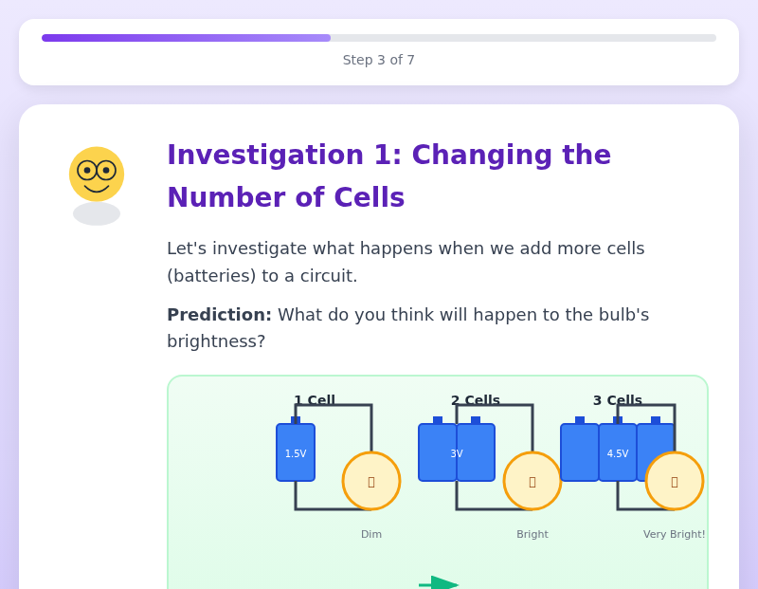
Task: Click the 'Dim' brightness label
Action: click(371, 535)
